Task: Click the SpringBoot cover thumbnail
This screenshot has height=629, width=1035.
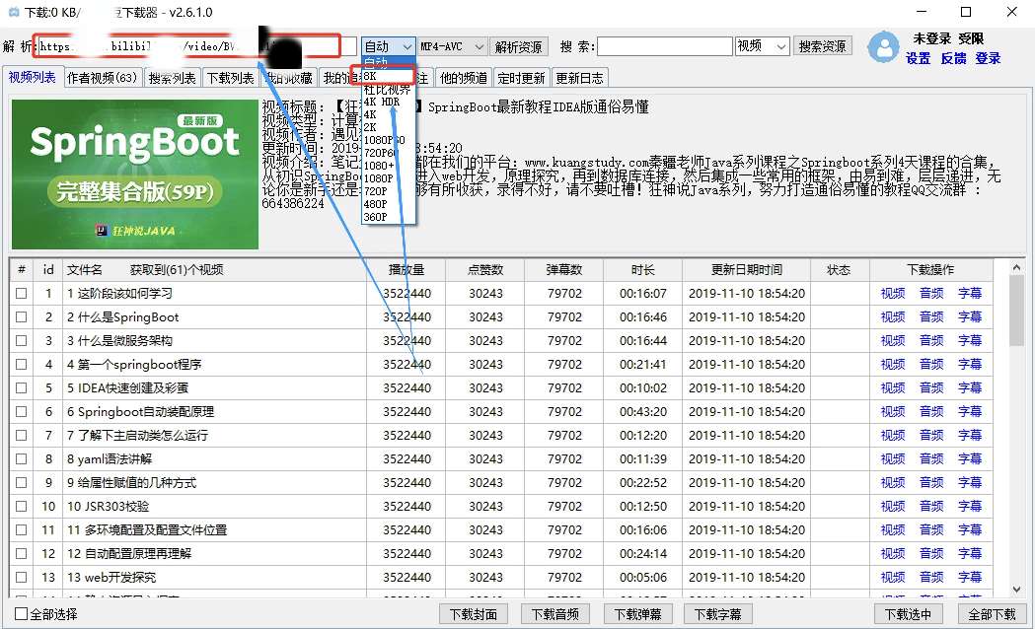Action: (135, 175)
